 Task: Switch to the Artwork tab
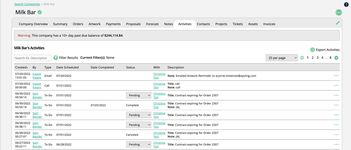94,24
